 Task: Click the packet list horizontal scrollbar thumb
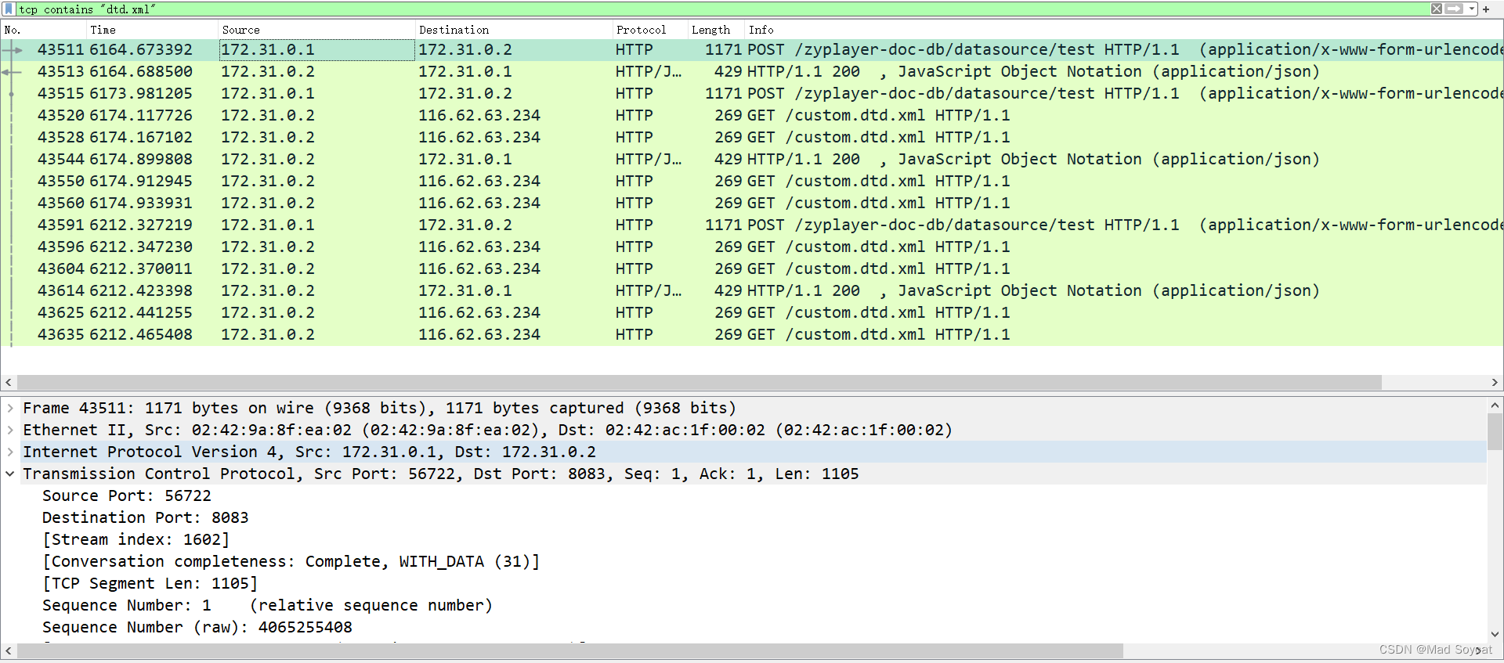(x=700, y=383)
